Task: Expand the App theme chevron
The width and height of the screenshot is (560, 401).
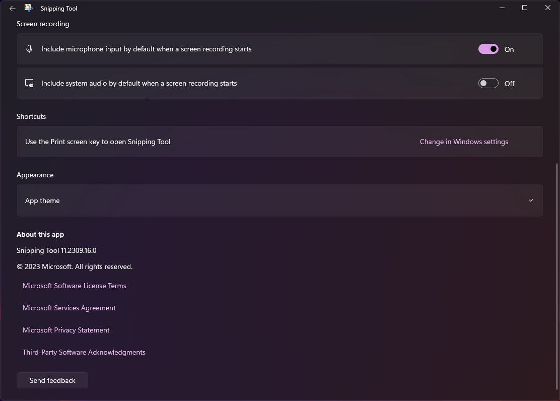Action: tap(531, 201)
